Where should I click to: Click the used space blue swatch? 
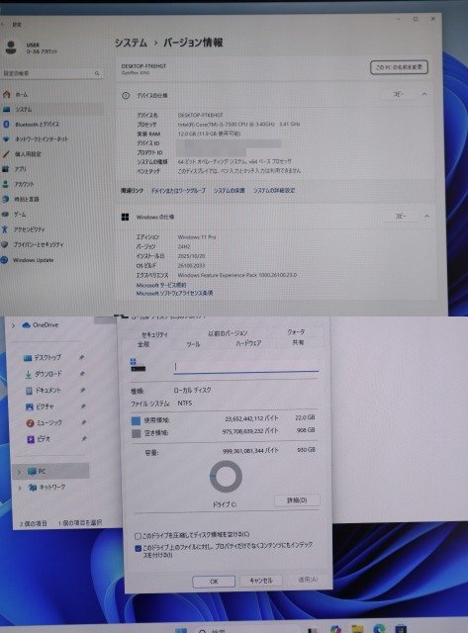click(137, 420)
